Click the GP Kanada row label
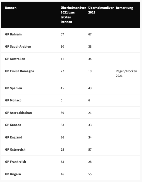142x182 pixels. [13, 125]
